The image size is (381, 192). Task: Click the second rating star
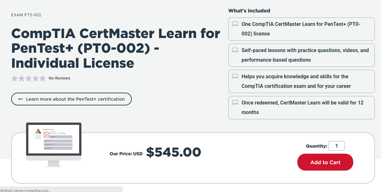click(x=21, y=78)
